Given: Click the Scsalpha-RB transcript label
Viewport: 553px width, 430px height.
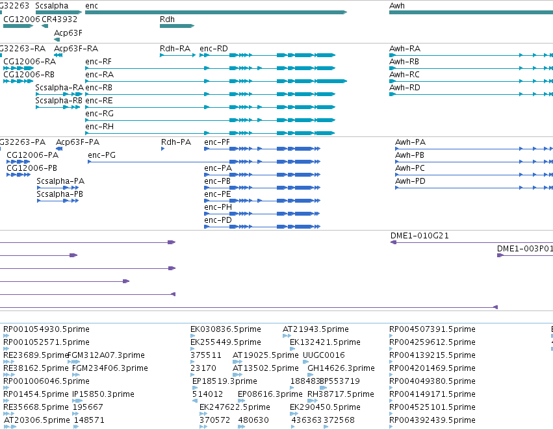Looking at the screenshot, I should click(x=58, y=101).
